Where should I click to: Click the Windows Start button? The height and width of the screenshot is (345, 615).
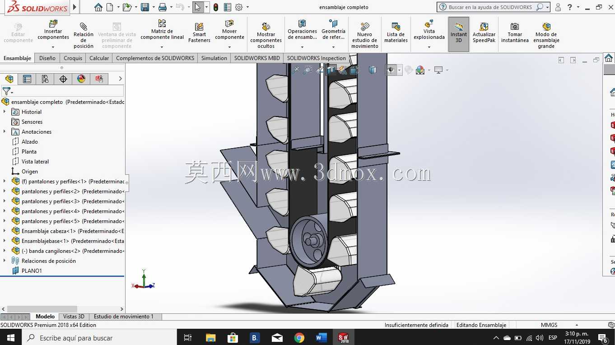click(x=11, y=338)
